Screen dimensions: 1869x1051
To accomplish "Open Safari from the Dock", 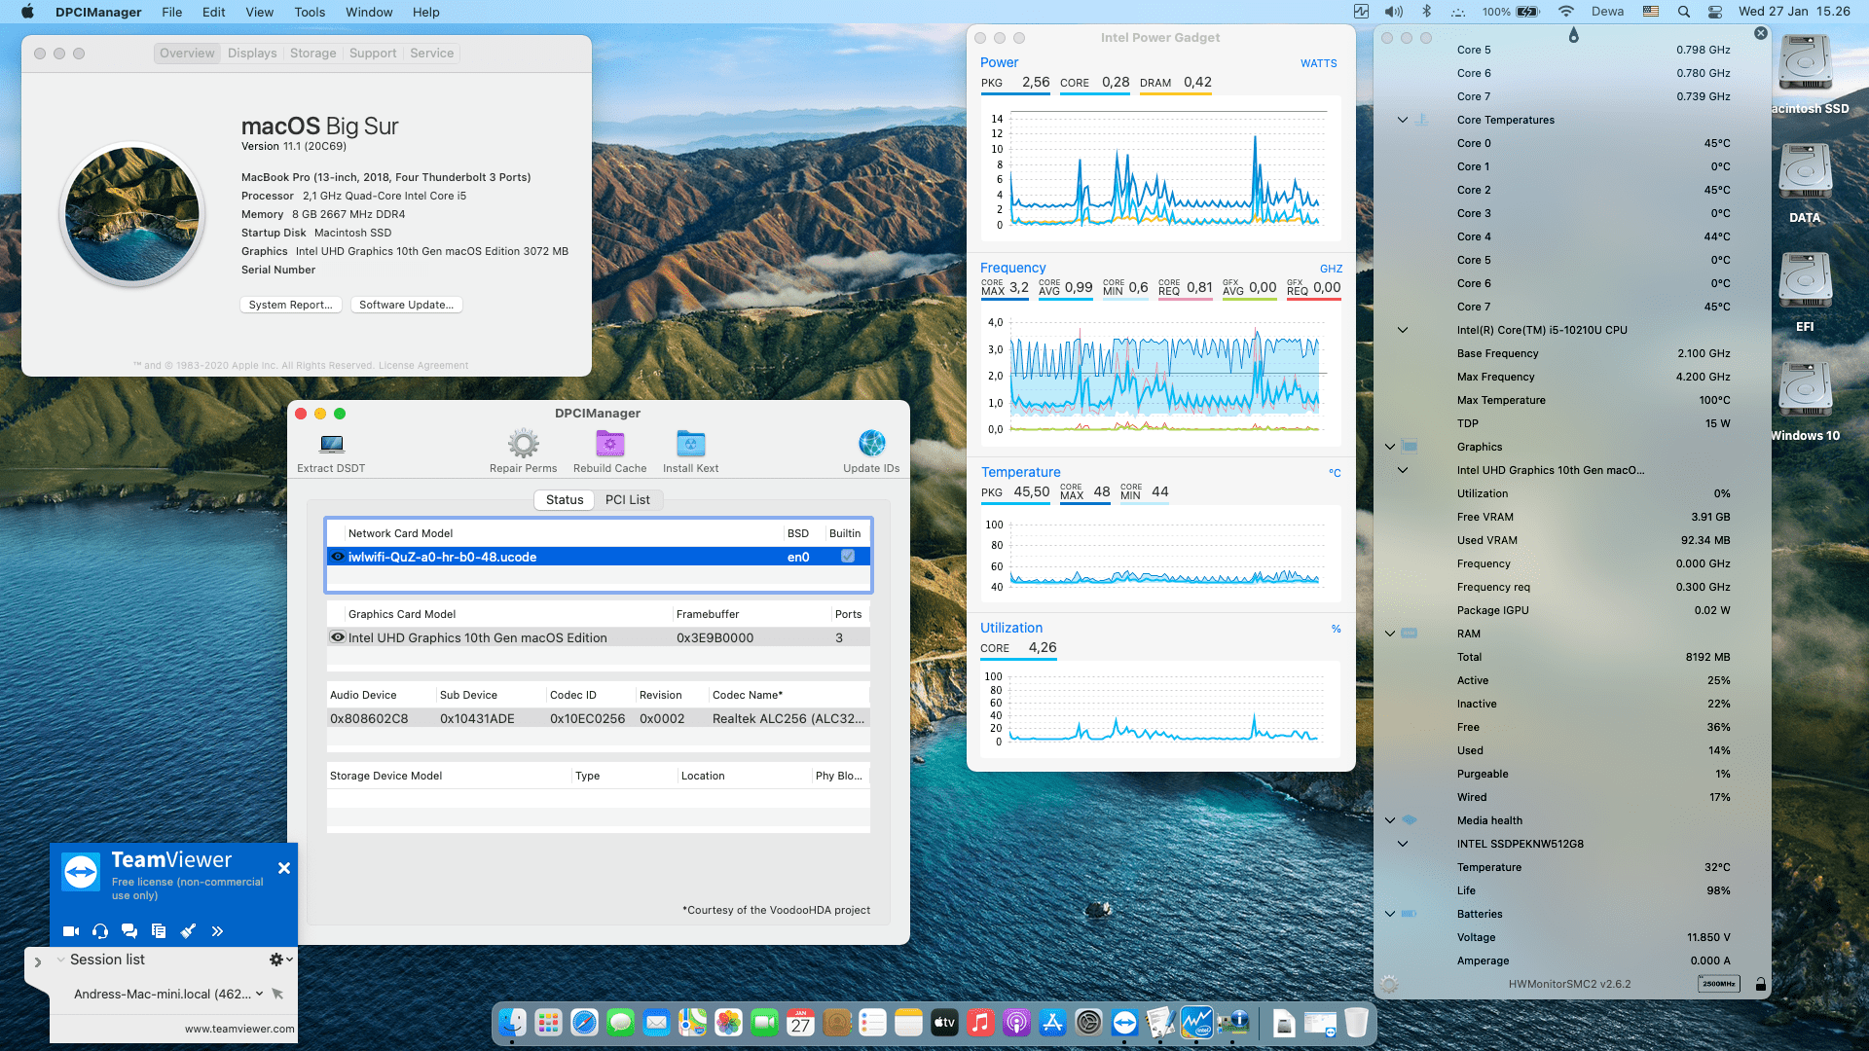I will coord(584,1022).
